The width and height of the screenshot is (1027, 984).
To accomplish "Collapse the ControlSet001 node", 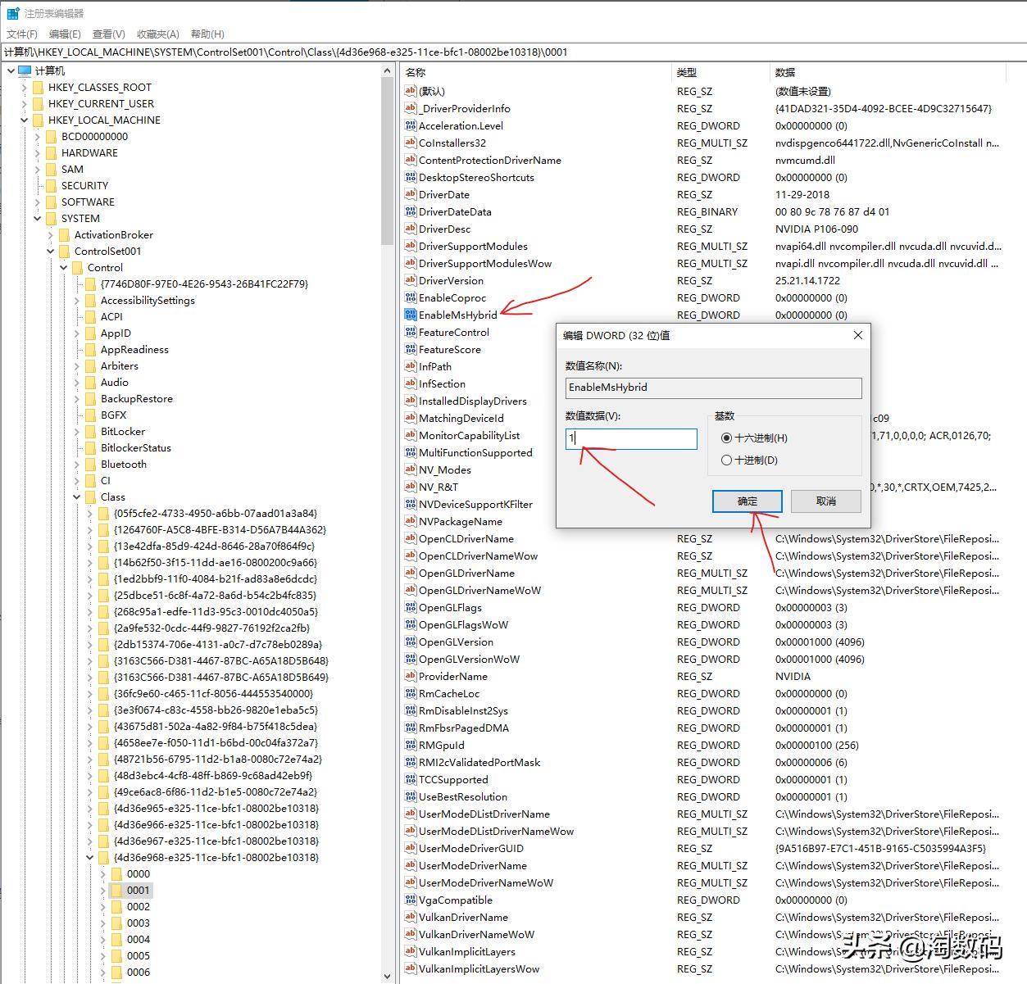I will pyautogui.click(x=50, y=251).
